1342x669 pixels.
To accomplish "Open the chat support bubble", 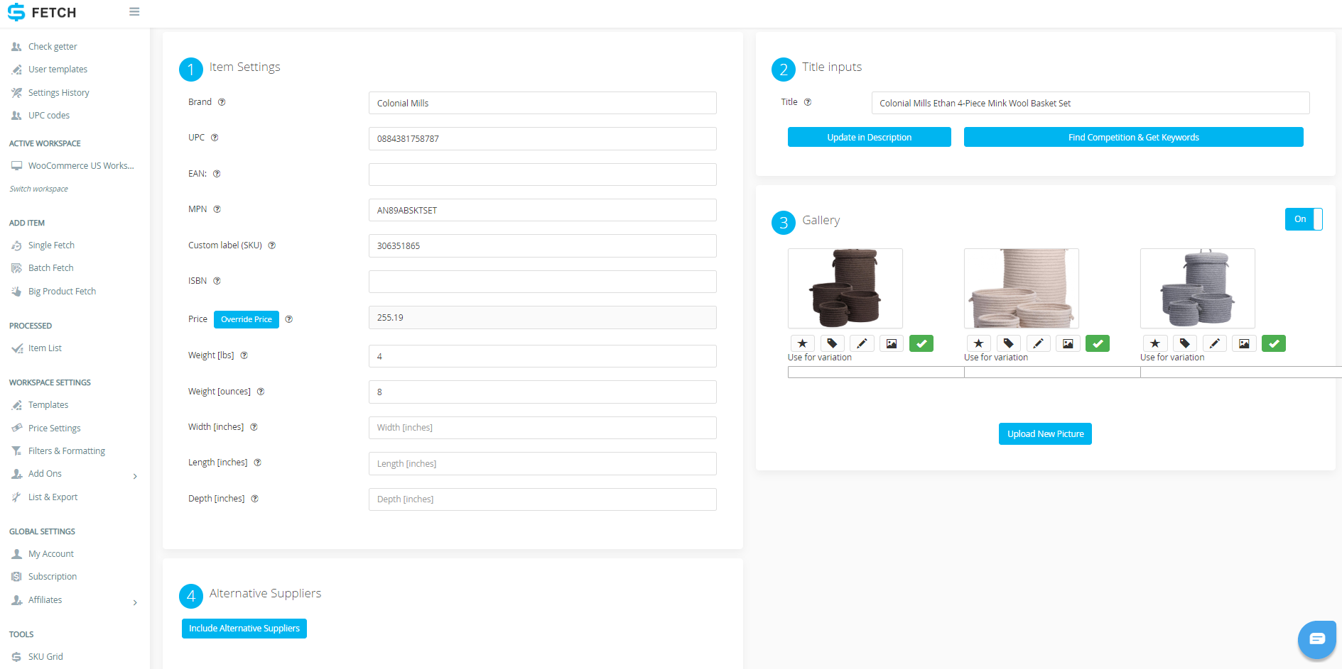I will click(x=1316, y=639).
